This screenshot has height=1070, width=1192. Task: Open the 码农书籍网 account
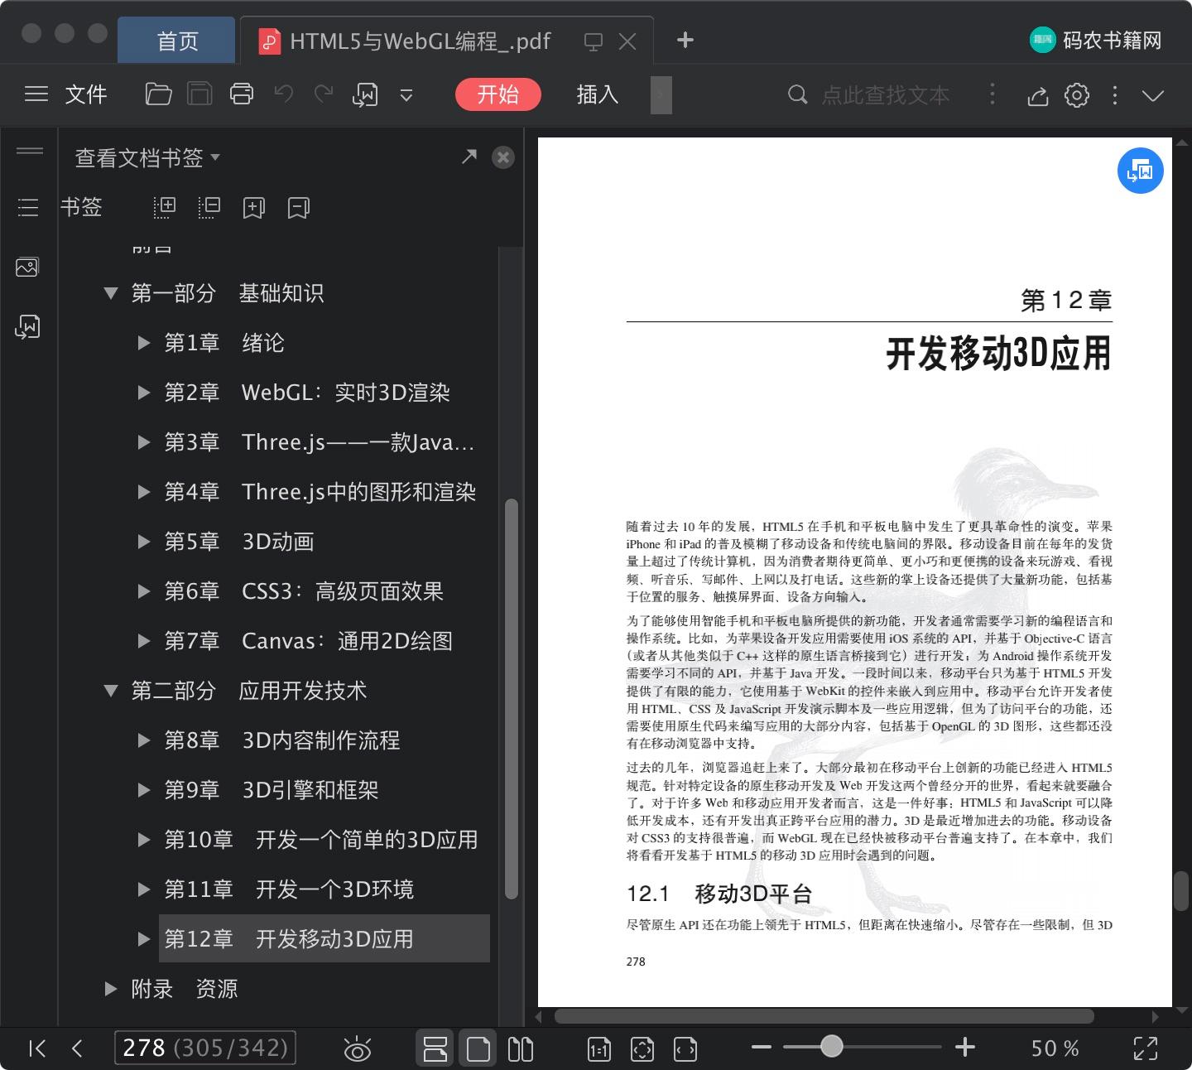(1095, 40)
